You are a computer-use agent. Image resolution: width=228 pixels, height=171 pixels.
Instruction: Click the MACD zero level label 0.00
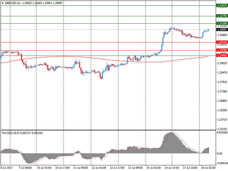pos(219,154)
